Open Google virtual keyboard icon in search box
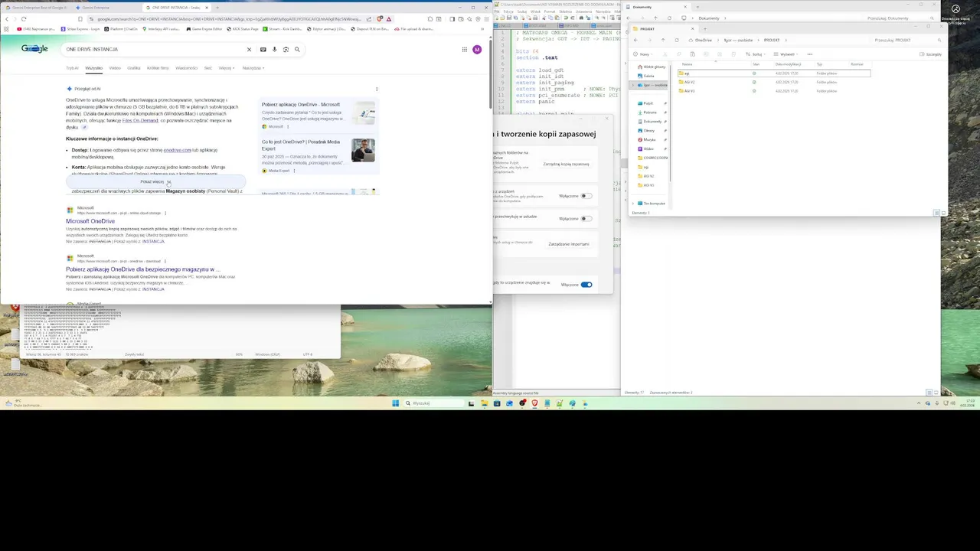Image resolution: width=980 pixels, height=551 pixels. [x=263, y=49]
